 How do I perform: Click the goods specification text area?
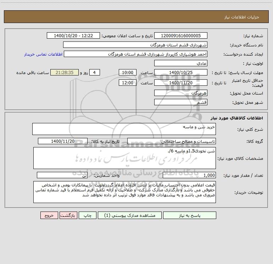[124, 158]
